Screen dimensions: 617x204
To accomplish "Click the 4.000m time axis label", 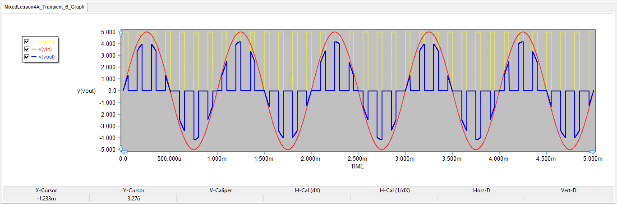I will coord(499,159).
